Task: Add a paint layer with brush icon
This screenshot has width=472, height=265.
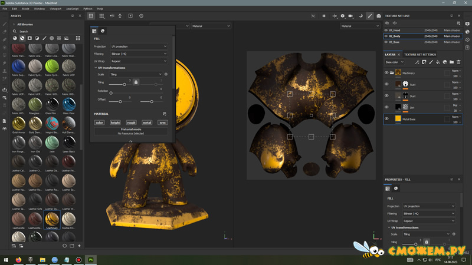Action: point(431,62)
